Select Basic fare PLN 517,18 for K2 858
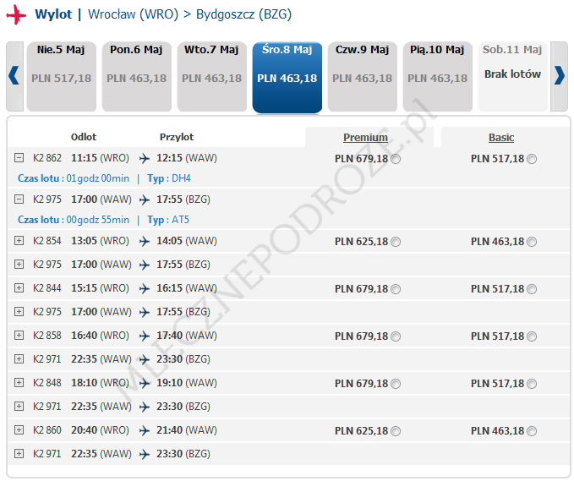Screen dimensions: 574x481 coord(532,336)
